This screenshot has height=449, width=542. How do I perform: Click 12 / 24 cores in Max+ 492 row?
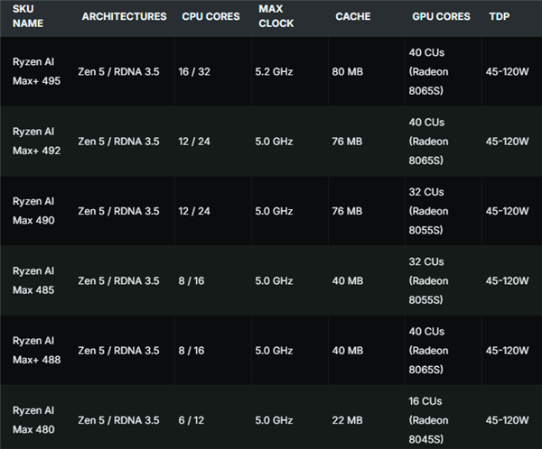[x=194, y=142]
